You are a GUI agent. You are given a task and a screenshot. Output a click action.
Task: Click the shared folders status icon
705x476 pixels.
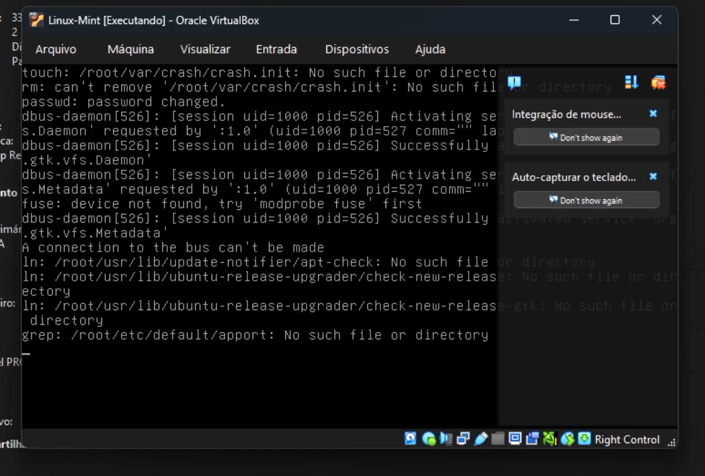pos(498,439)
